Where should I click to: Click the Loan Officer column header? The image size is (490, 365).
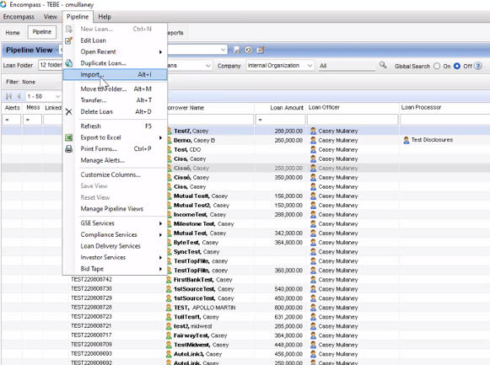click(353, 108)
